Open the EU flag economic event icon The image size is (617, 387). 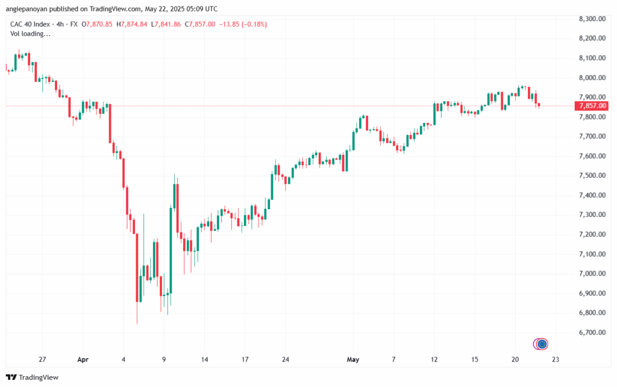(x=542, y=344)
